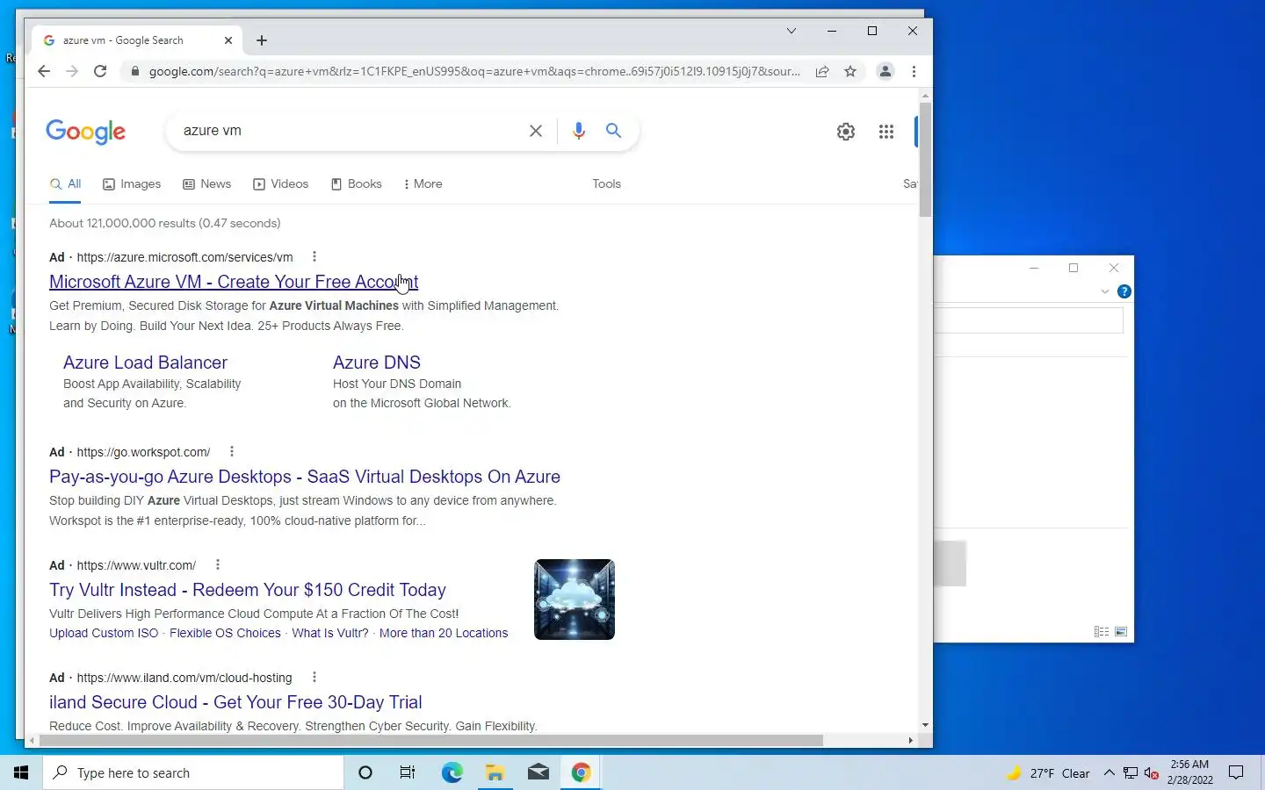Click the search field in background window
Viewport: 1265px width, 790px height.
(1029, 320)
